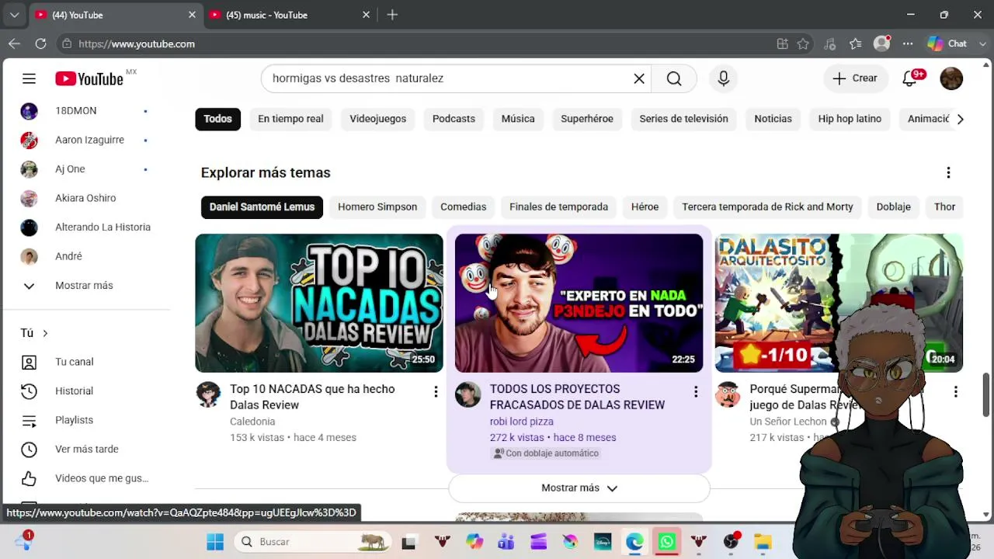Expand more topic videos with Mostrar más
The height and width of the screenshot is (559, 994).
[x=579, y=488]
